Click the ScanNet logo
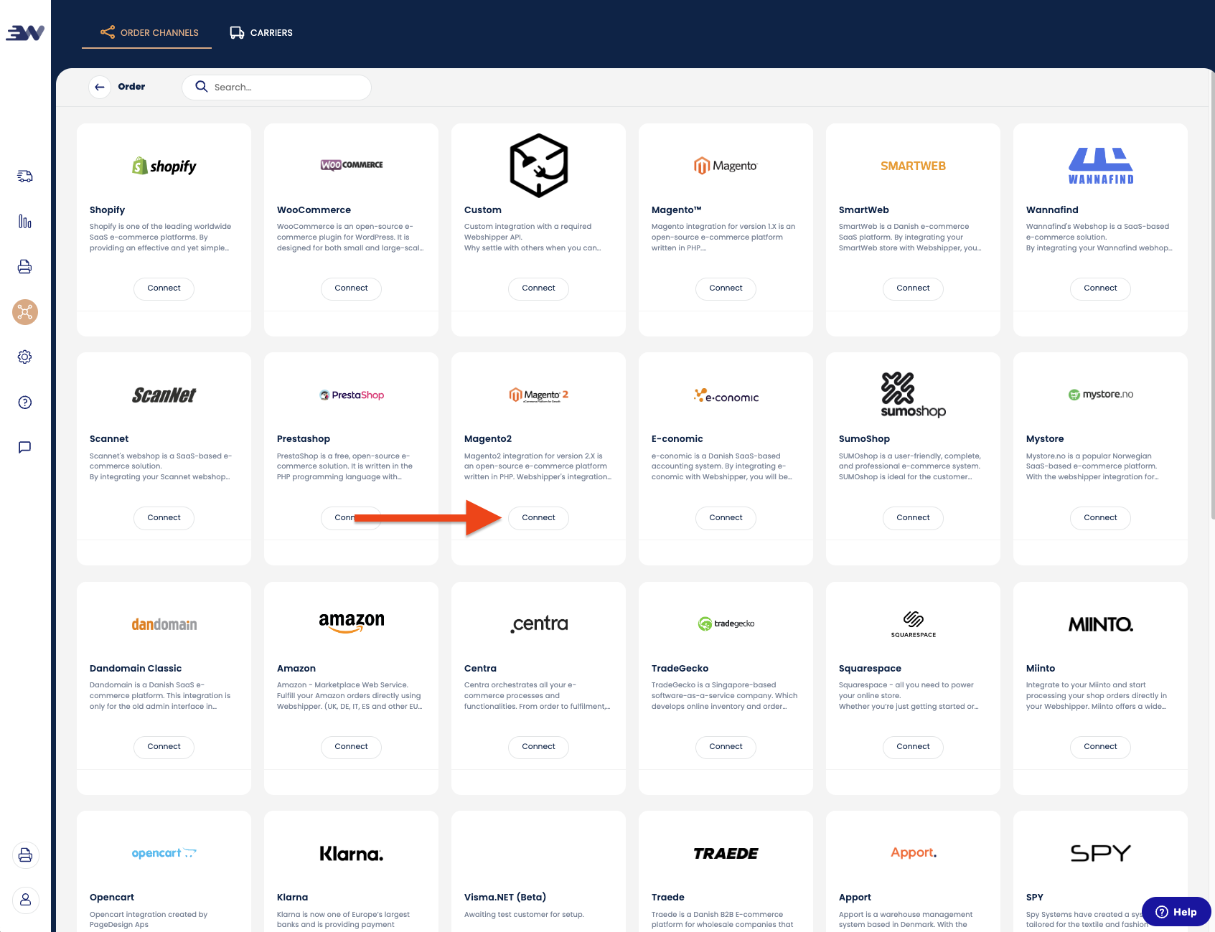Screen dimensions: 1215x932 (164, 395)
